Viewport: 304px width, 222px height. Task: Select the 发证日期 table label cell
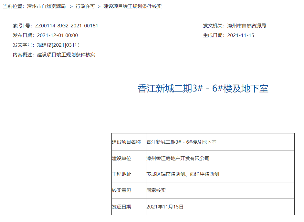[122, 207]
